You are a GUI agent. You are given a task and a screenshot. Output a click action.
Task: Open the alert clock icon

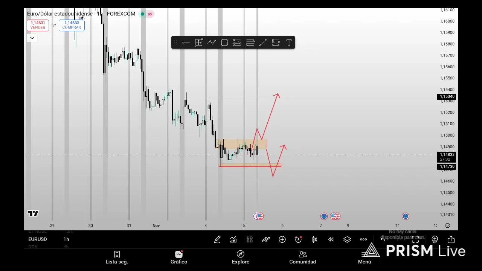[298, 239]
